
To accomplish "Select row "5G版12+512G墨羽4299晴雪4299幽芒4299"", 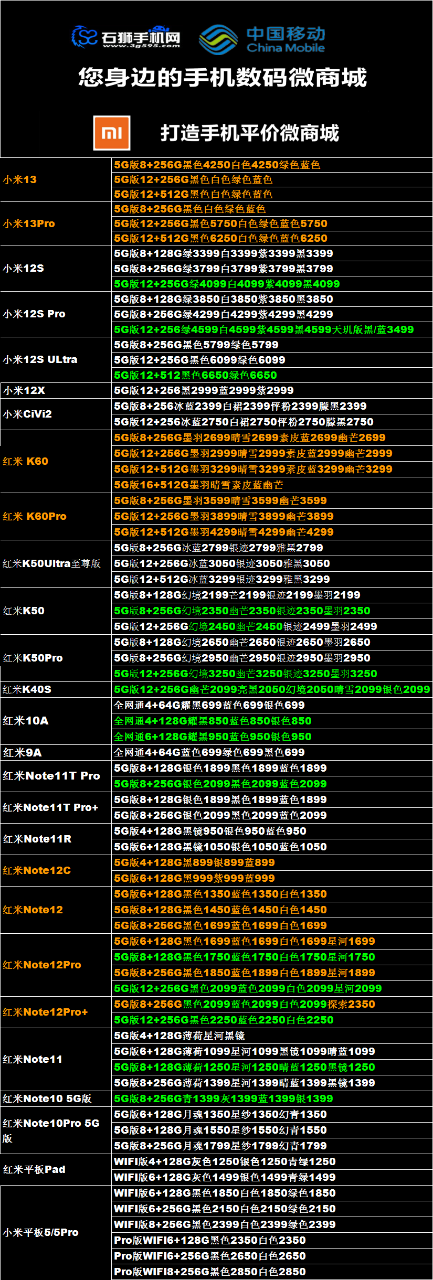I will [x=272, y=532].
